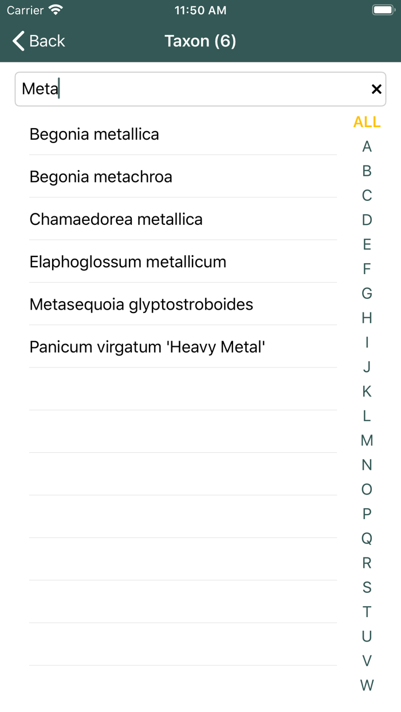Select letter M in alphabet index

pyautogui.click(x=367, y=440)
